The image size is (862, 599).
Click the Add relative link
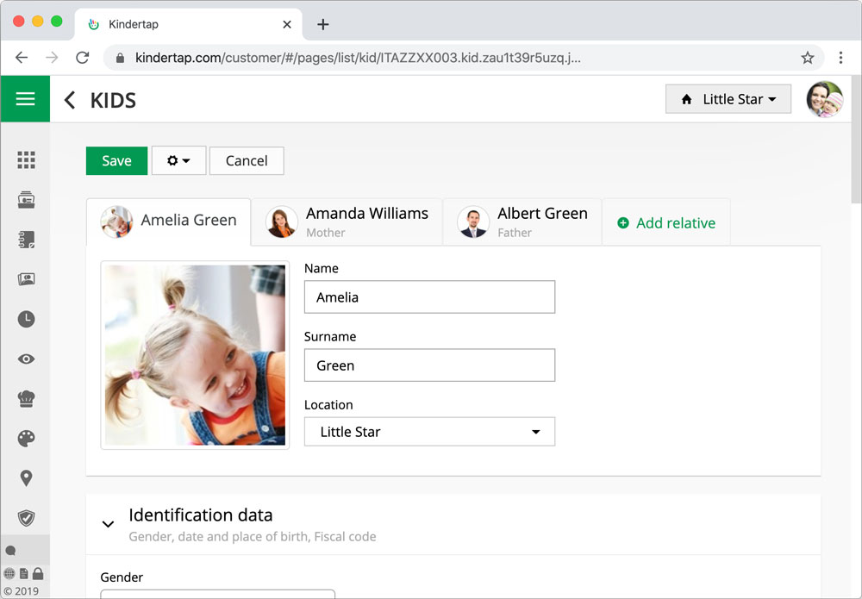click(x=666, y=223)
